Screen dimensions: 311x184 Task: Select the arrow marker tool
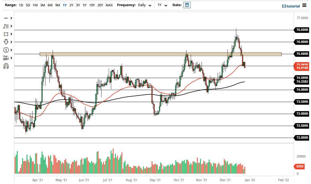click(6, 42)
